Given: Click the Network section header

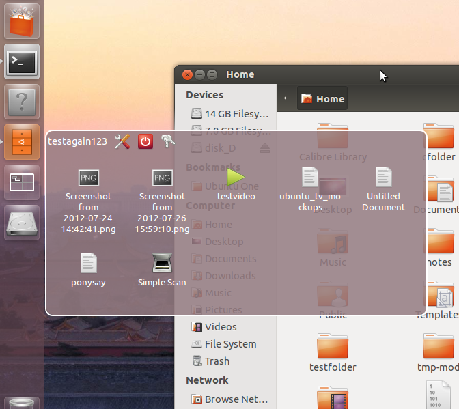Looking at the screenshot, I should point(207,380).
